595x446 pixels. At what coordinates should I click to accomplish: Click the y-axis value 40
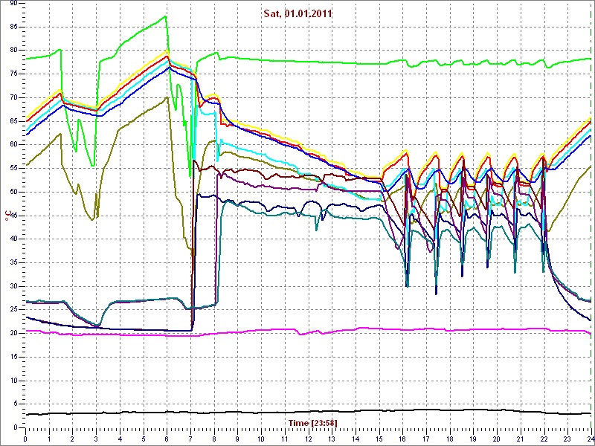pyautogui.click(x=13, y=239)
